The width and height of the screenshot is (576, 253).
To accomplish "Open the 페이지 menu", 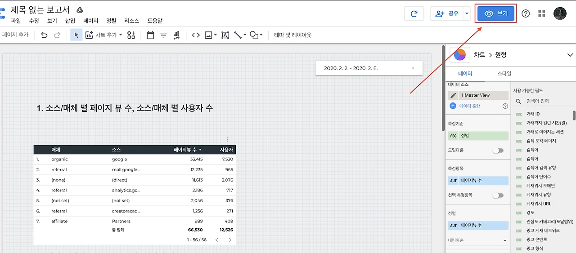I will pos(90,21).
